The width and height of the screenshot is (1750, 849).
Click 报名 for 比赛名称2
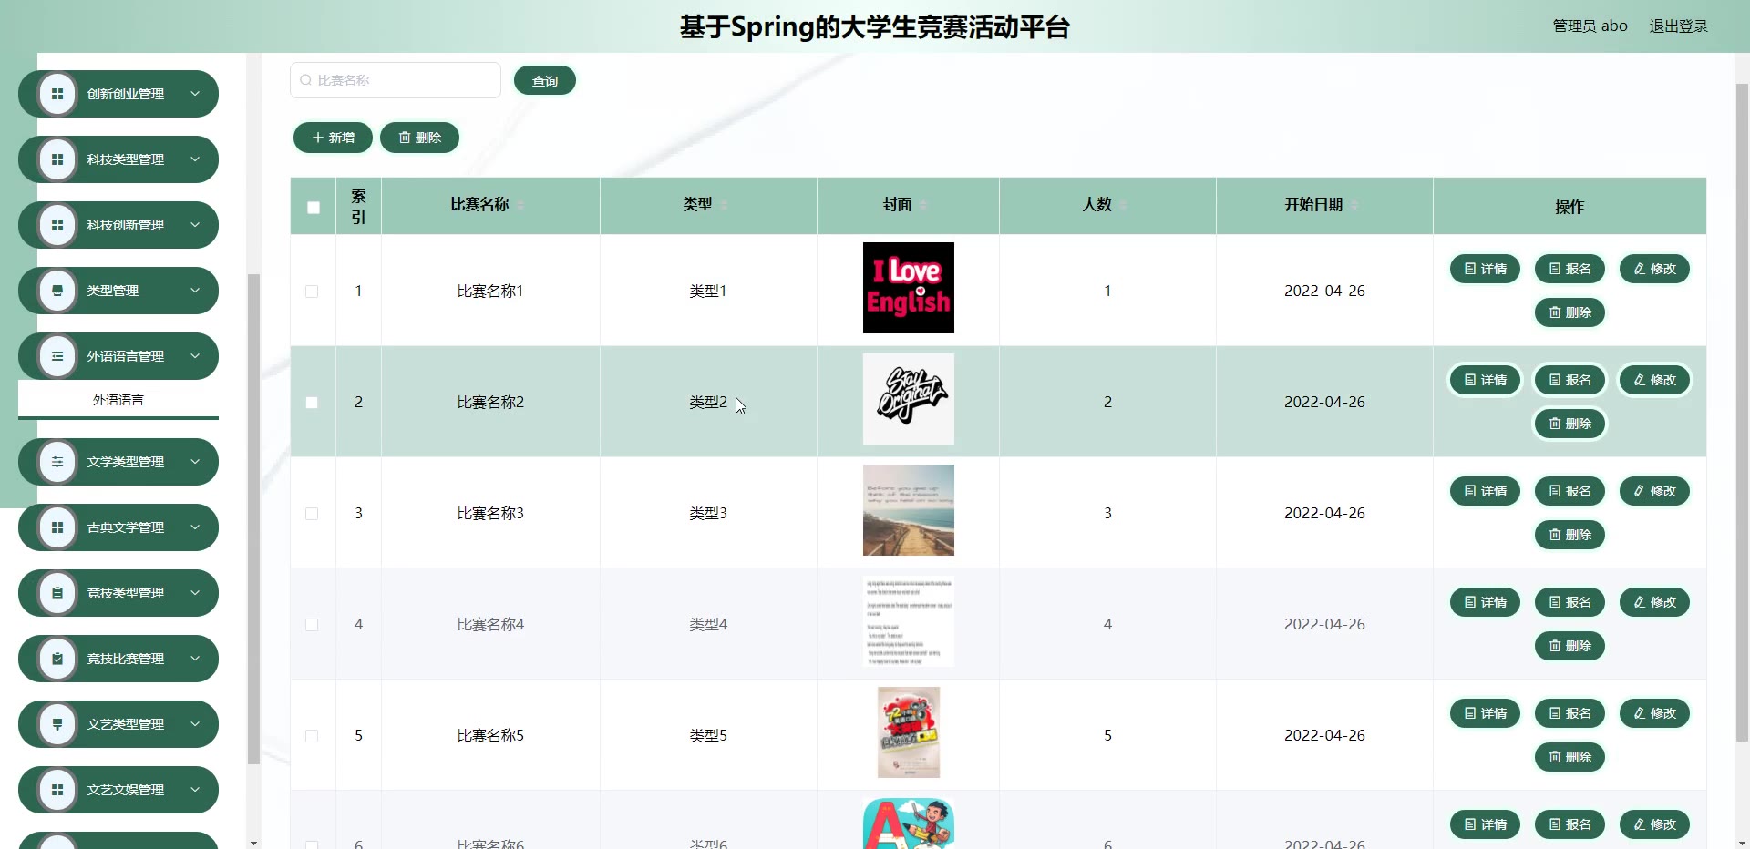pos(1570,380)
